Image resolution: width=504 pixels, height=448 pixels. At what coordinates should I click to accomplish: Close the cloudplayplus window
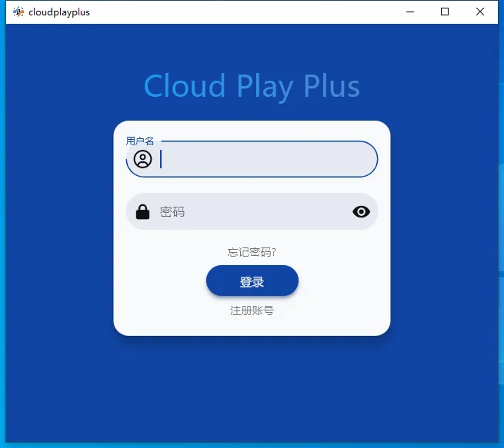[480, 12]
